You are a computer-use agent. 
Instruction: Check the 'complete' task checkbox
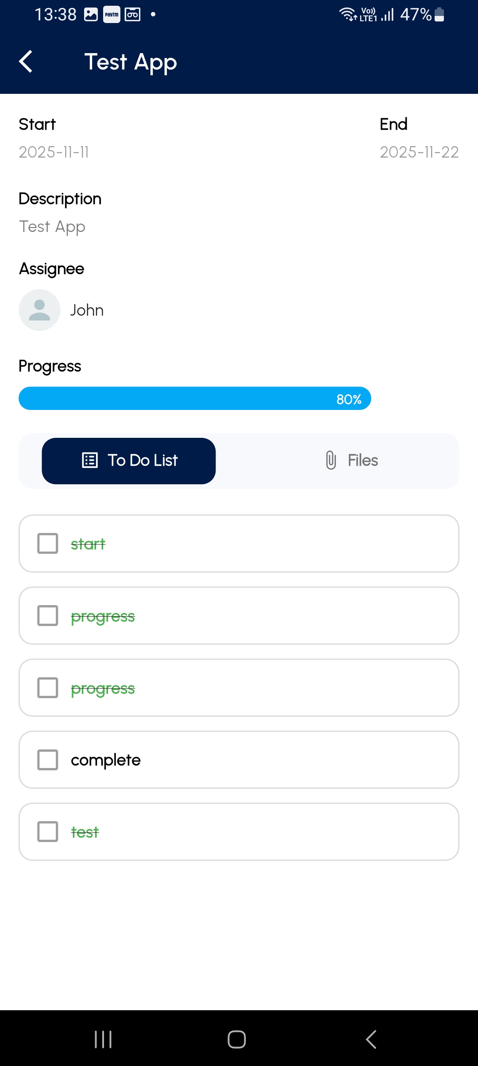pyautogui.click(x=48, y=760)
